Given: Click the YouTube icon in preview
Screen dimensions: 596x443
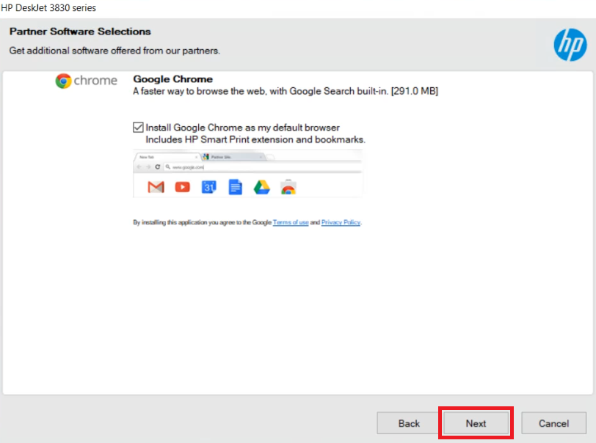Looking at the screenshot, I should tap(183, 187).
